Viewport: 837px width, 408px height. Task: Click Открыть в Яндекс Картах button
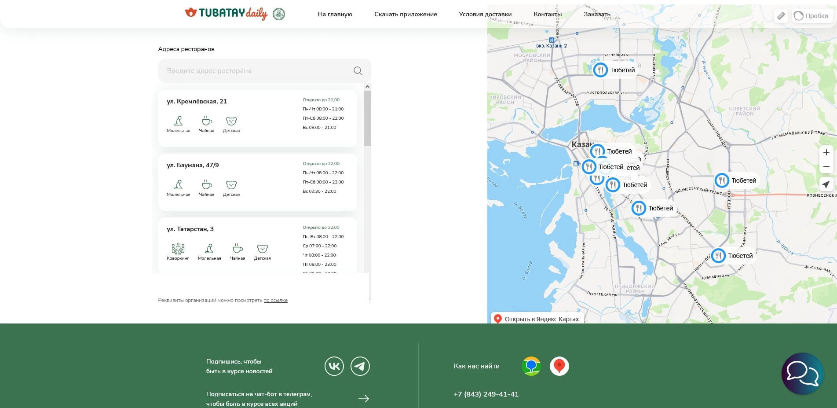coord(537,319)
